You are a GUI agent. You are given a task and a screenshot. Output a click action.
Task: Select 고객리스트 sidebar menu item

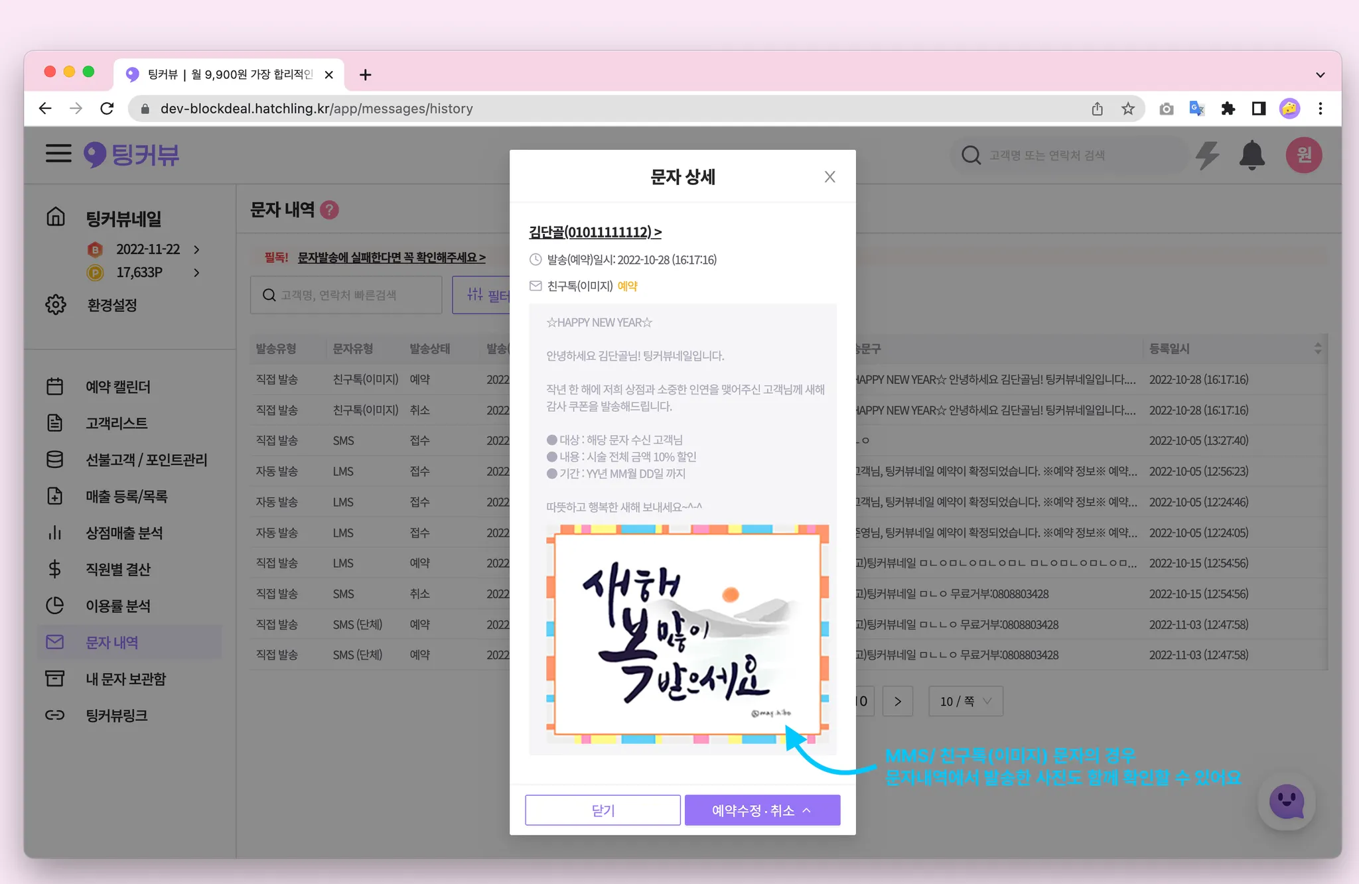pyautogui.click(x=117, y=423)
